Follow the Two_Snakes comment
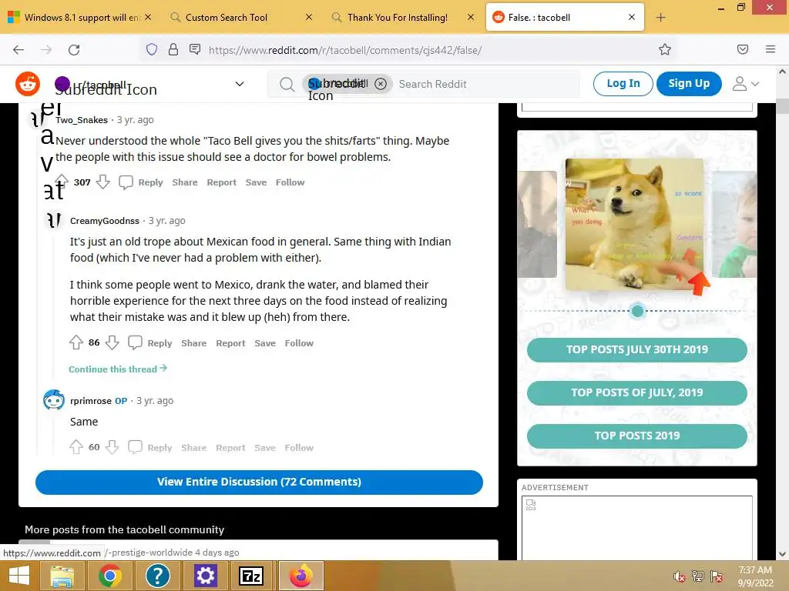Image resolution: width=789 pixels, height=591 pixels. click(x=290, y=182)
